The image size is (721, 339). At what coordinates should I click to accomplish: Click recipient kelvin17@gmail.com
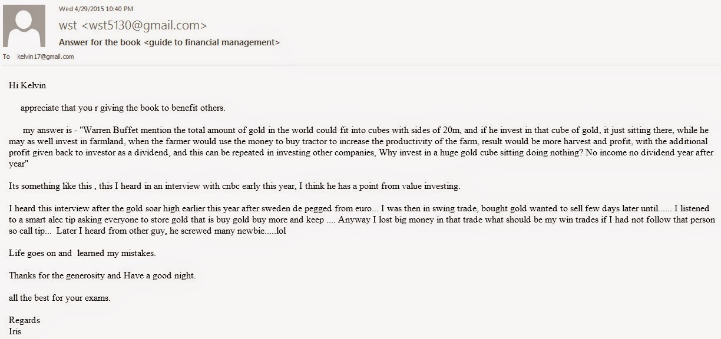(45, 56)
